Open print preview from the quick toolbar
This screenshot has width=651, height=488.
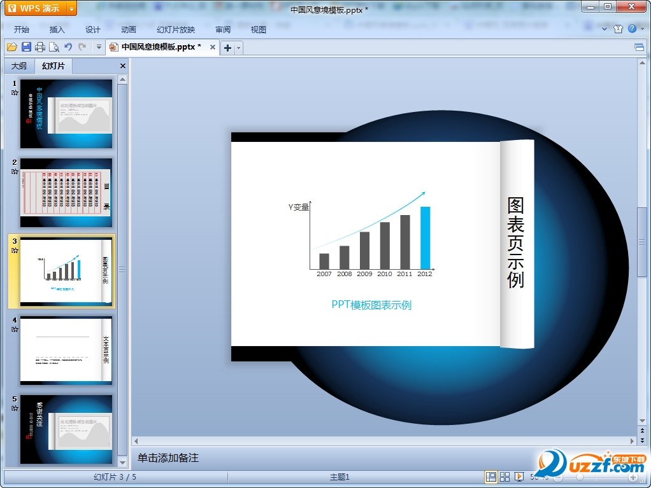click(x=54, y=47)
